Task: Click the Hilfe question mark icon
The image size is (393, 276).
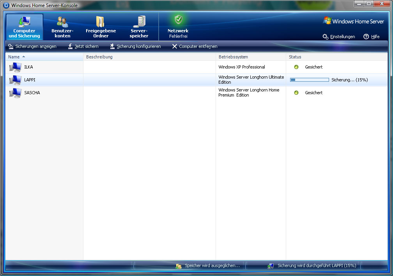Action: tap(366, 37)
